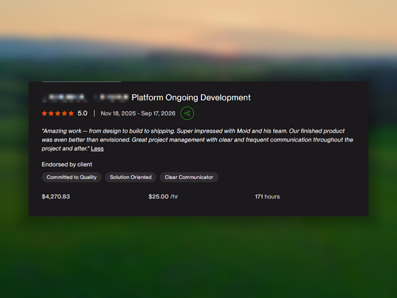Click the client review quote text

[x=197, y=139]
